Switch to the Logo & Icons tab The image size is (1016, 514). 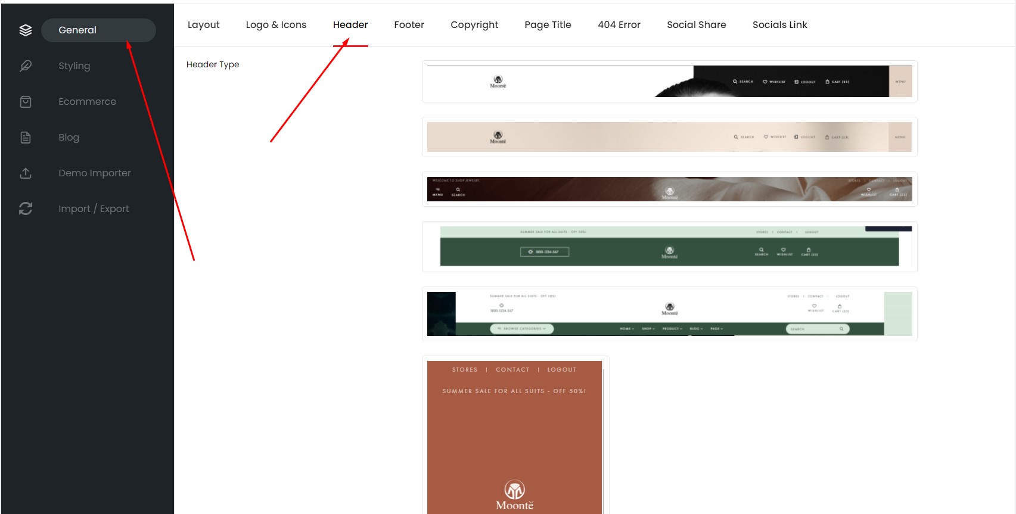click(276, 25)
